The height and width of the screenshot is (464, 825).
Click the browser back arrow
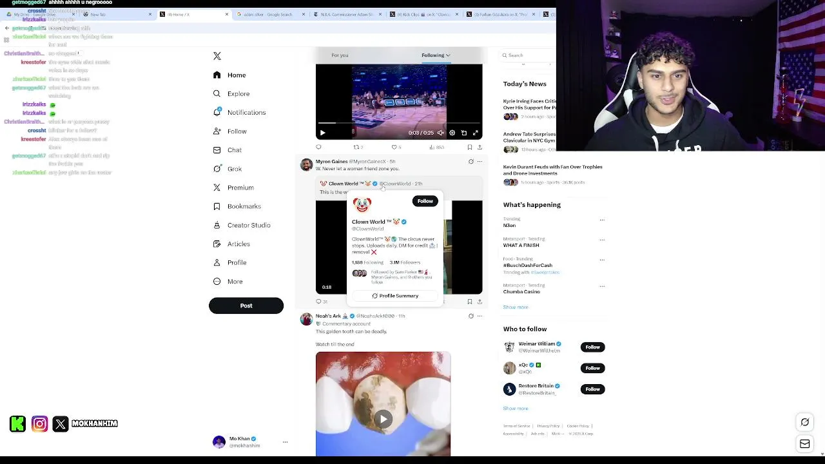[x=6, y=28]
